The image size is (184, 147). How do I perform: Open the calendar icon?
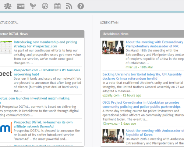[x=57, y=6]
